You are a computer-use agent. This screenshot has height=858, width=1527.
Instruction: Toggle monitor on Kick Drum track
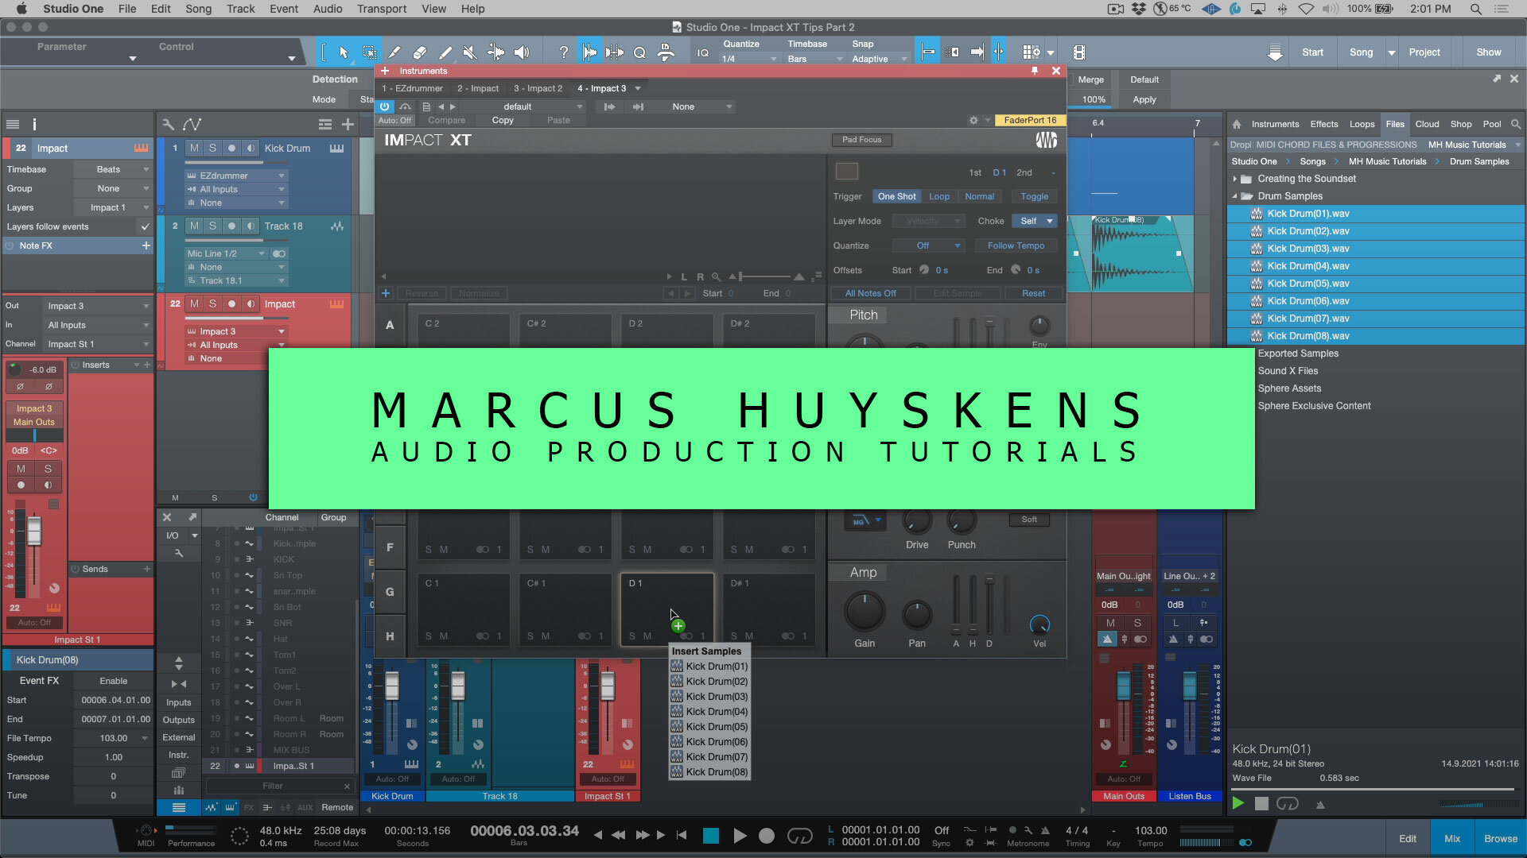click(x=251, y=148)
